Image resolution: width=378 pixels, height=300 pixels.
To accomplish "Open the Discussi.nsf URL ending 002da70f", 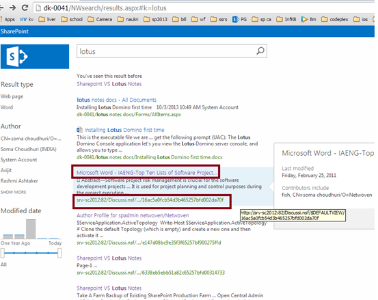I will tap(150, 200).
